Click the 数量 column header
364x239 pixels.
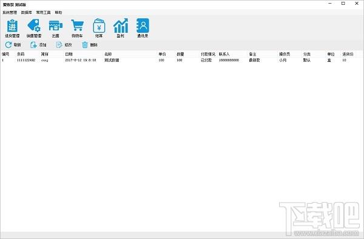(180, 54)
